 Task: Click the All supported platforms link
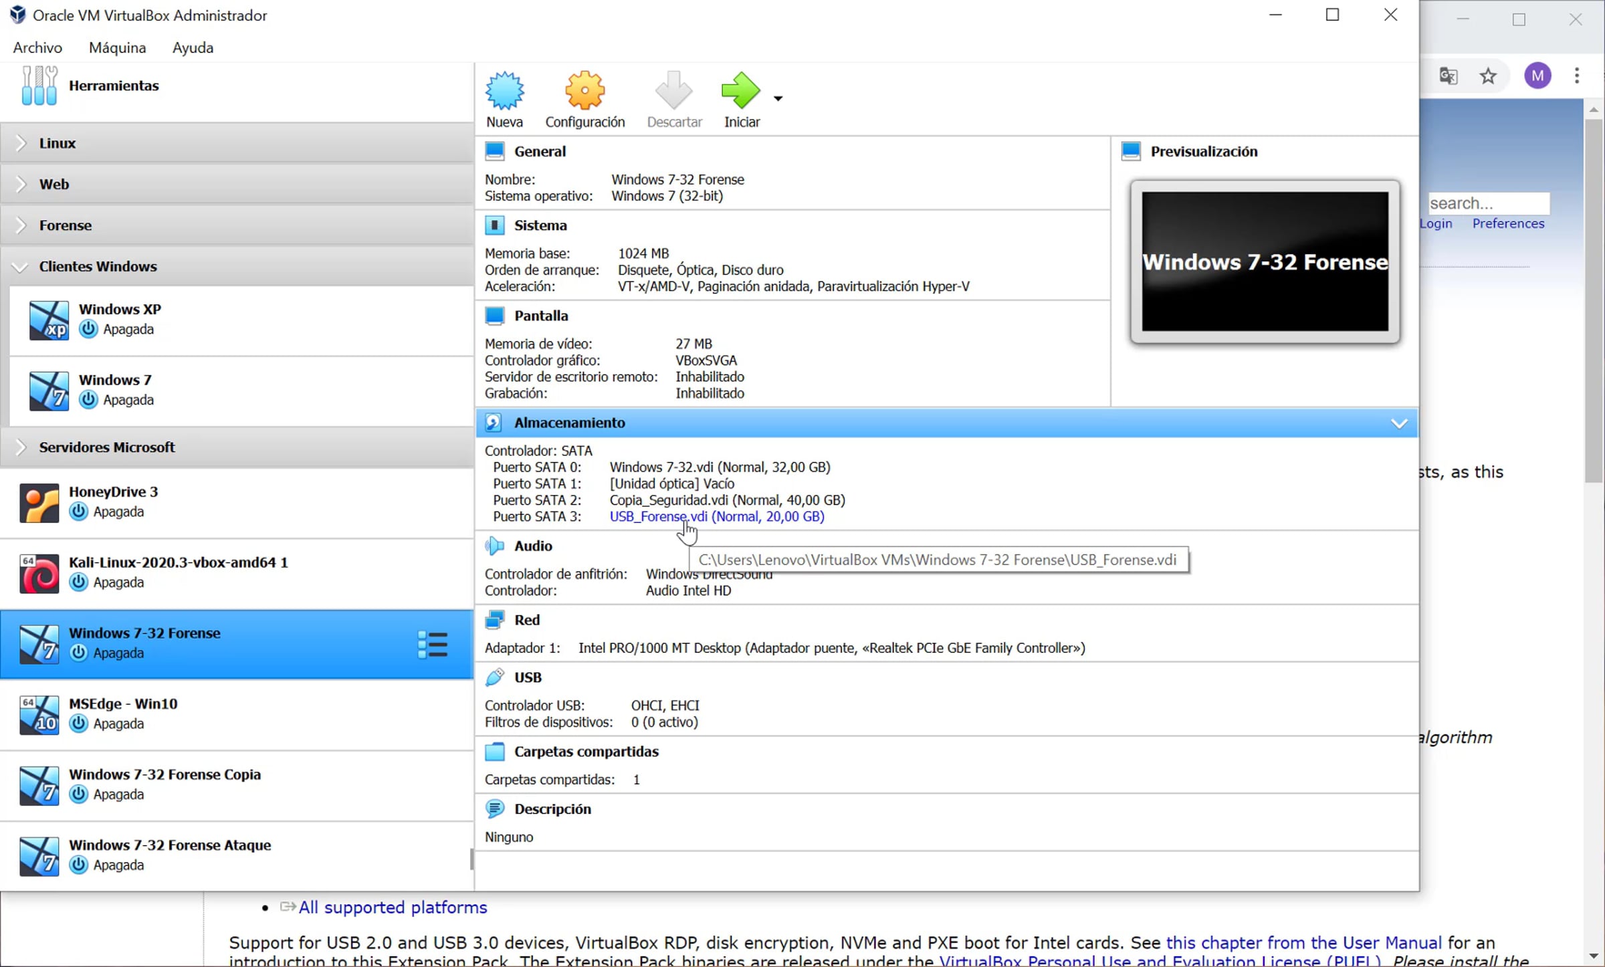393,907
